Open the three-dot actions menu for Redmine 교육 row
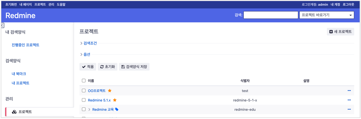This screenshot has height=119, width=361. 349,109
